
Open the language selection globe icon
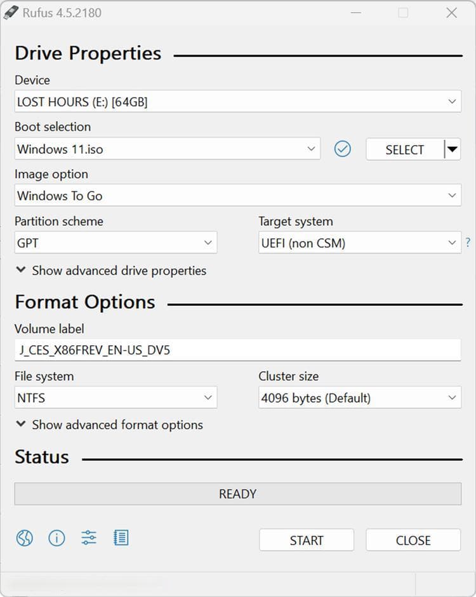(25, 538)
